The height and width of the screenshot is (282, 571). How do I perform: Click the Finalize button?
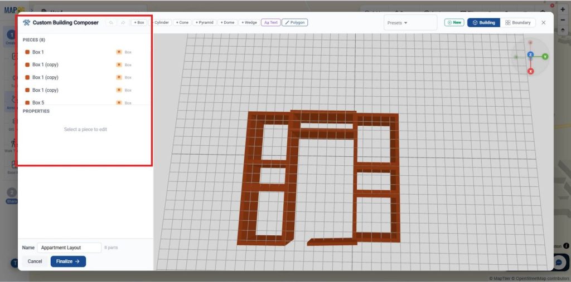click(x=68, y=261)
